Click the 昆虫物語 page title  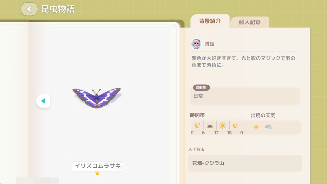58,9
